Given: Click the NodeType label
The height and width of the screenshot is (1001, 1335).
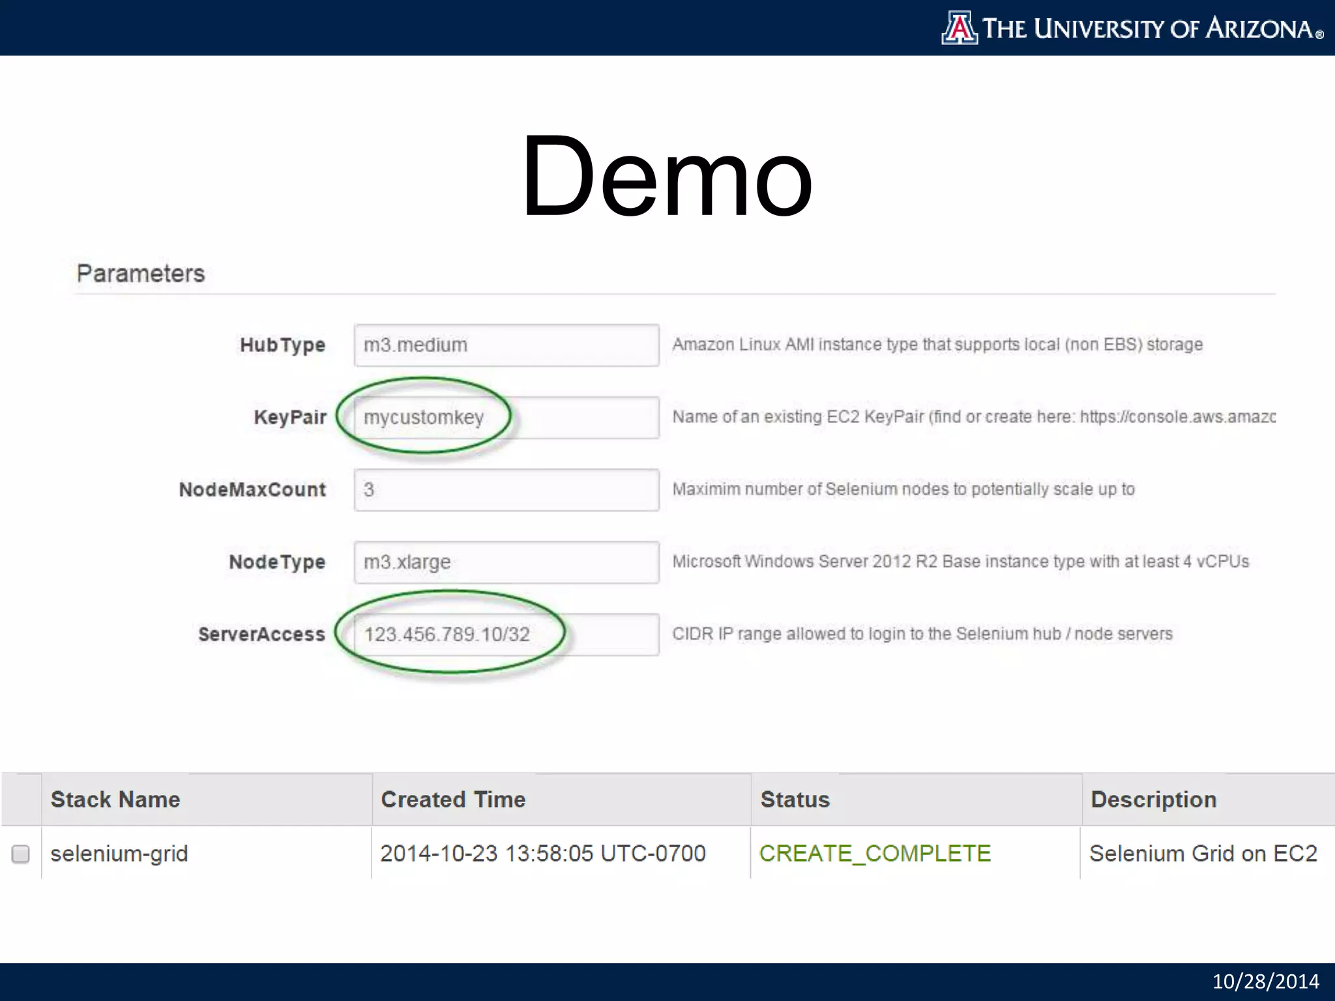Looking at the screenshot, I should (x=277, y=562).
